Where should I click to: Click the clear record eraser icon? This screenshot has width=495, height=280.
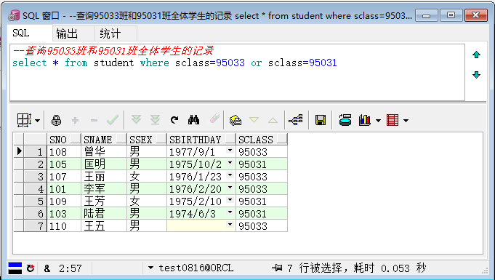(x=214, y=119)
